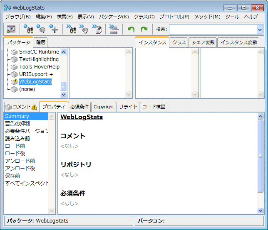Click the new browser window toolbar icon
The image size is (268, 230).
pyautogui.click(x=11, y=29)
